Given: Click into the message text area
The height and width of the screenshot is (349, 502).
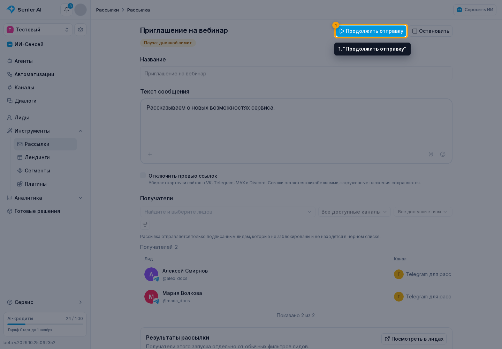Looking at the screenshot, I should [296, 131].
